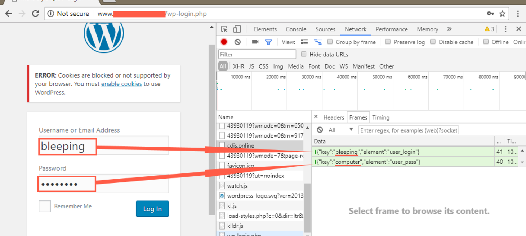
Task: Click the browser address bar URL
Action: (152, 14)
